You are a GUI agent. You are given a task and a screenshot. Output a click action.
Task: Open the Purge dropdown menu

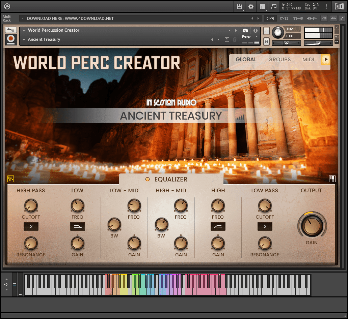(x=257, y=37)
